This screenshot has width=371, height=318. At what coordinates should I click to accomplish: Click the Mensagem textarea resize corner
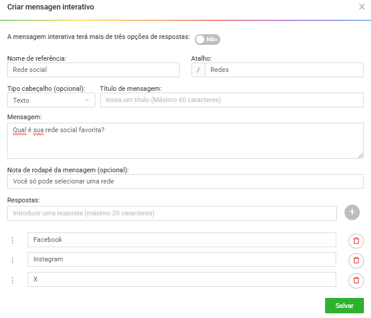click(360, 155)
